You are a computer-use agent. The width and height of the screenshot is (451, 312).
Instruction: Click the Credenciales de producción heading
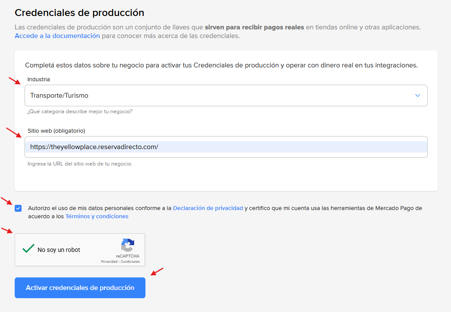[x=79, y=13]
